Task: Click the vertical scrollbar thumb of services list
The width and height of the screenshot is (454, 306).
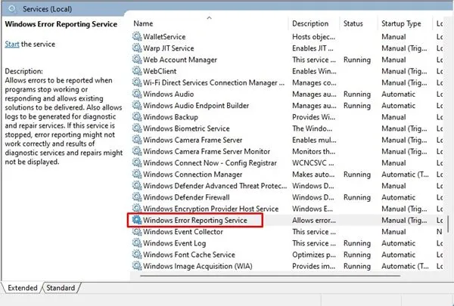Action: pyautogui.click(x=448, y=224)
